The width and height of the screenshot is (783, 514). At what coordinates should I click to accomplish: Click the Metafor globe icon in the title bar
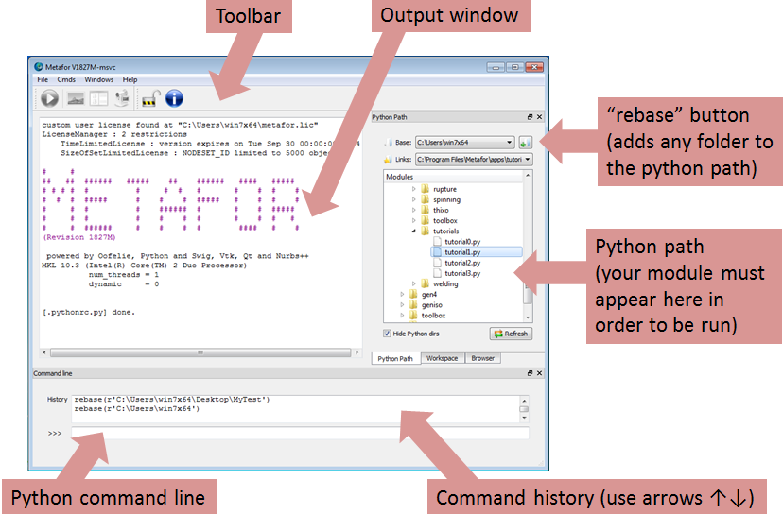(x=39, y=67)
